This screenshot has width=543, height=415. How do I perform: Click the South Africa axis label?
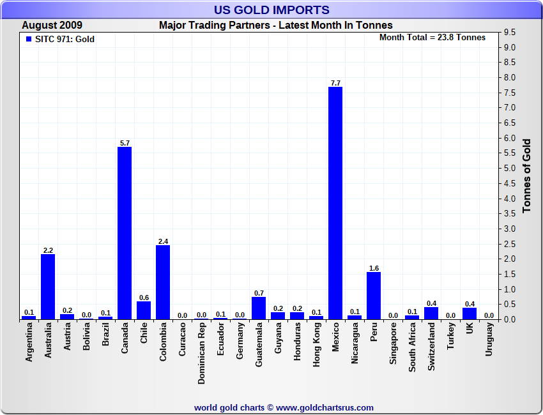pos(412,347)
